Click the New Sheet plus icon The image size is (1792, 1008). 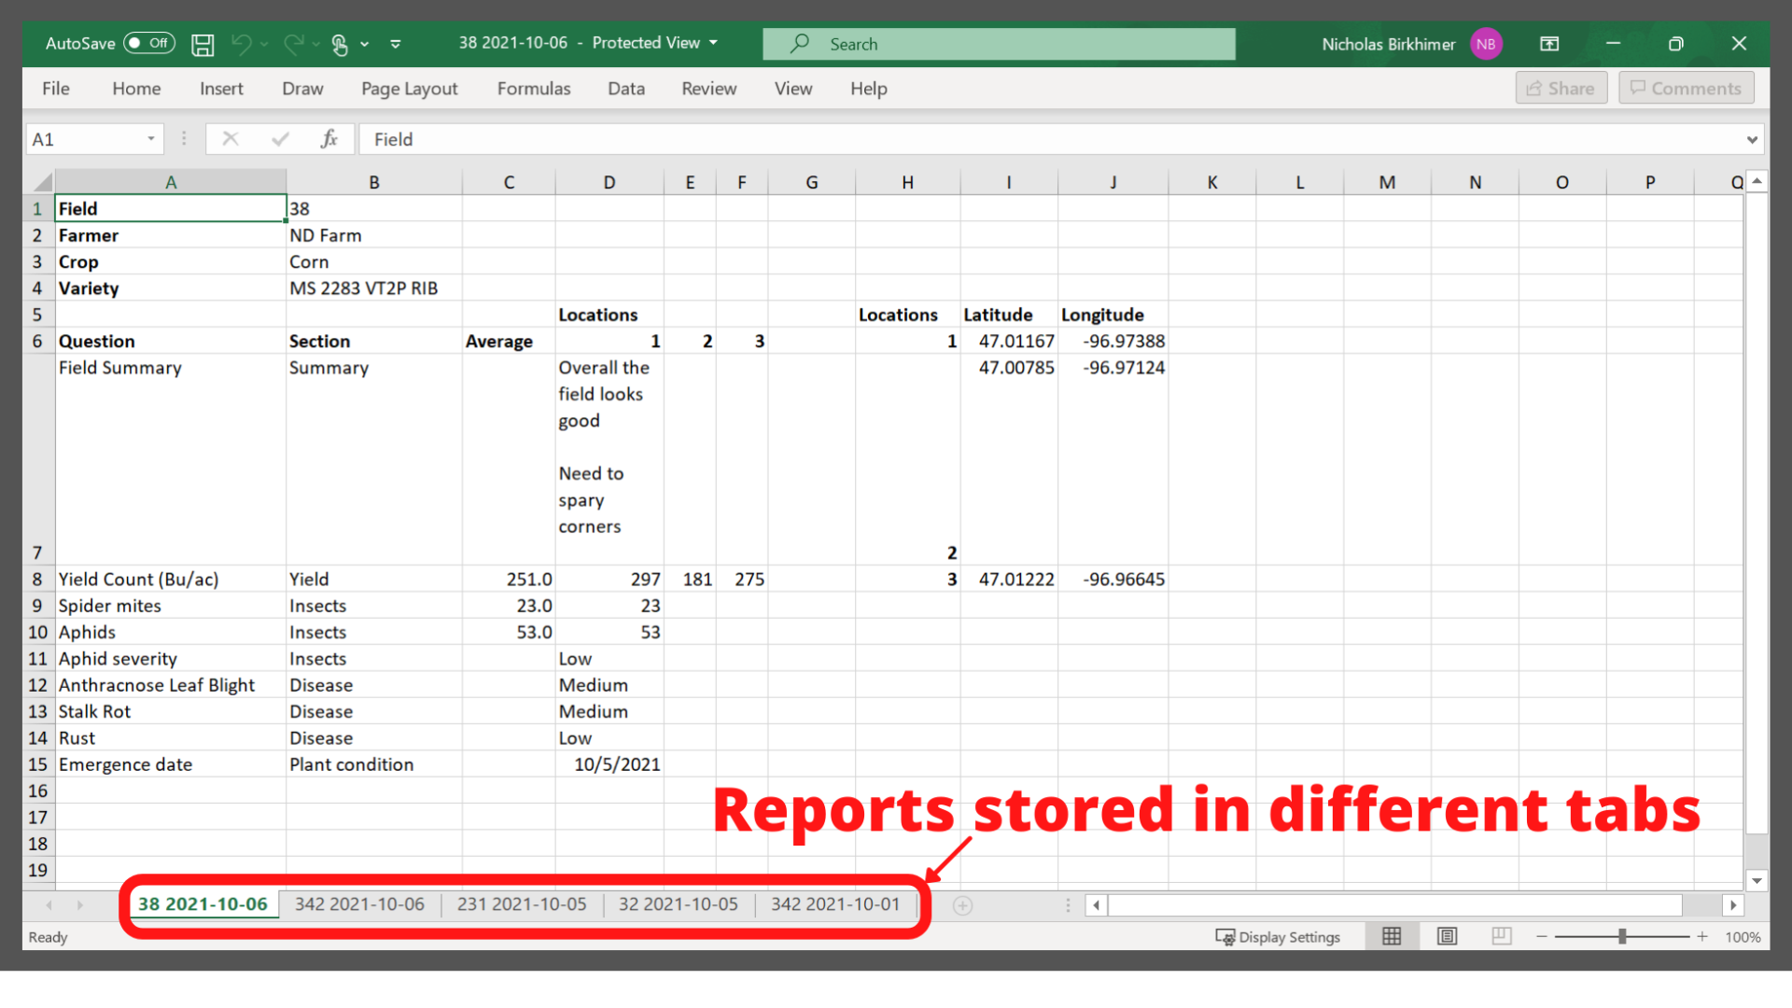coord(963,905)
